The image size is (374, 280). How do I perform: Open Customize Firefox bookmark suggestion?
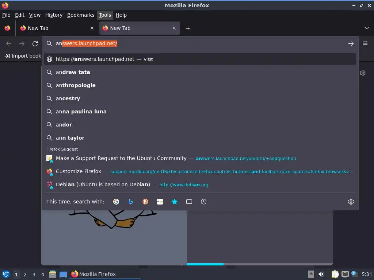200,171
